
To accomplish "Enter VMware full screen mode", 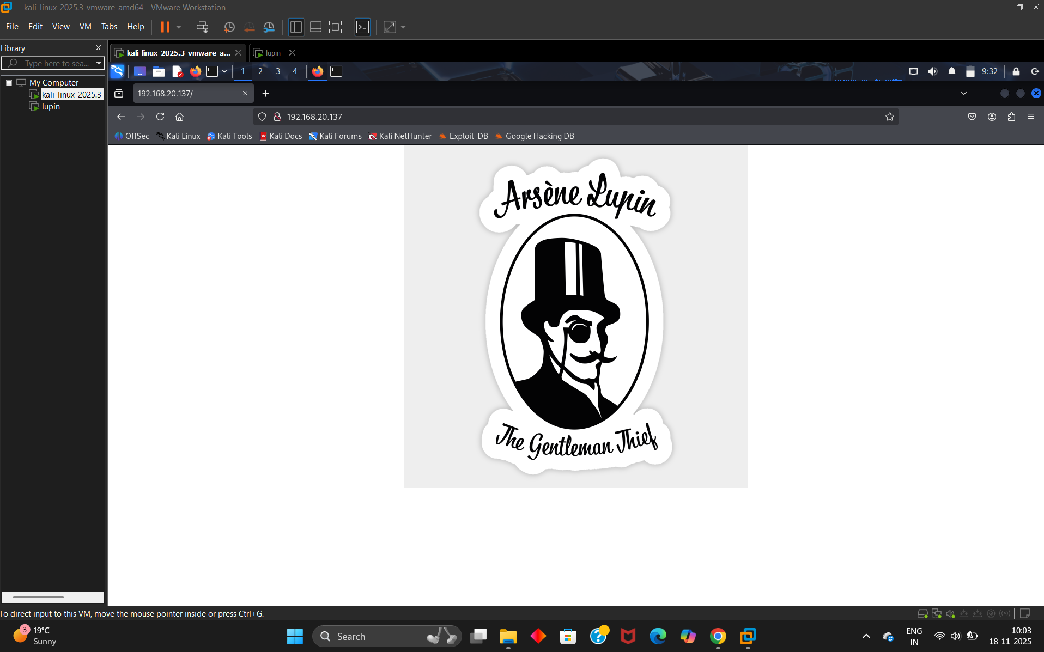I will [336, 27].
